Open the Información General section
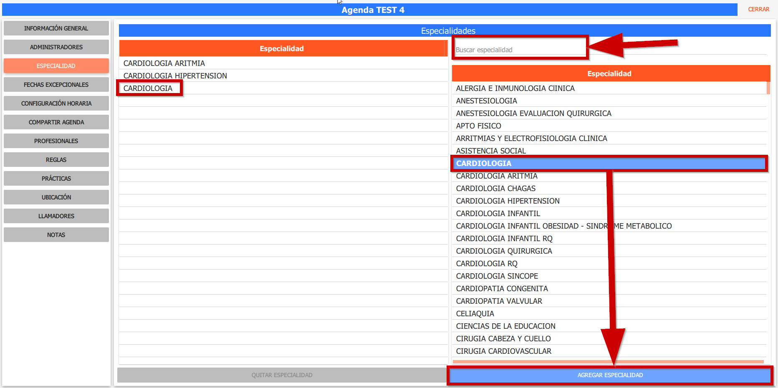778x388 pixels. tap(56, 28)
